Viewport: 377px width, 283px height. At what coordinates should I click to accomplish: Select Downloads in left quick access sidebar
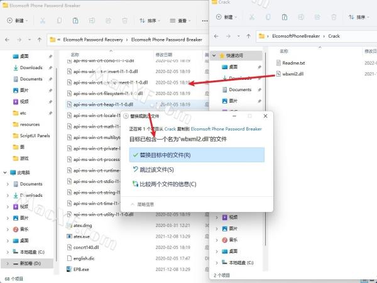coord(31,68)
